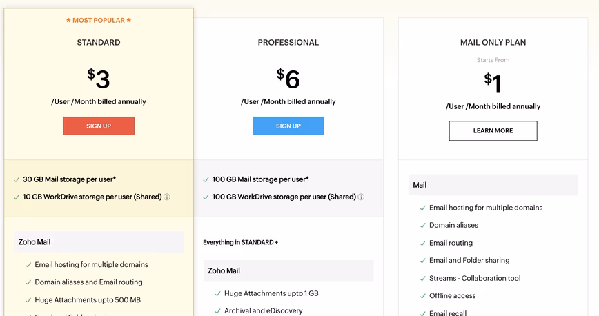Click the checkmark beside Streams - Collaboration tool
Screen dimensions: 599x316
[x=422, y=279]
